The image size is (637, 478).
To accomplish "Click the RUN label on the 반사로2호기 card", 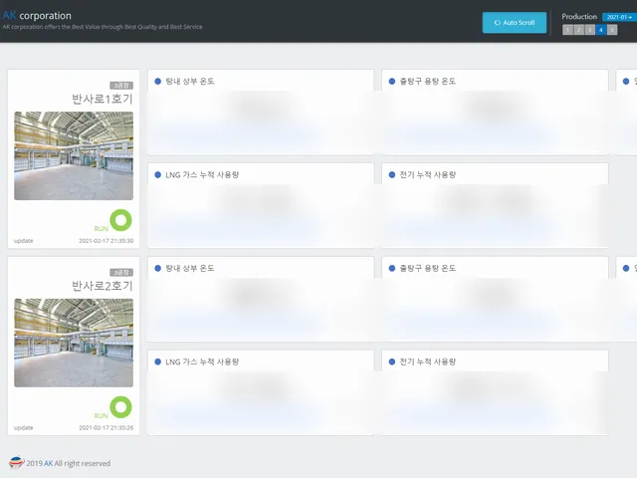I will pyautogui.click(x=102, y=416).
